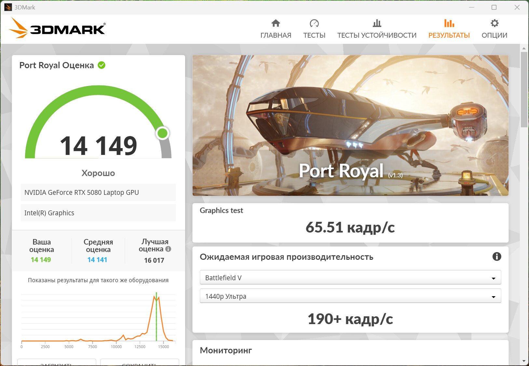Viewport: 529px width, 366px height.
Task: Click info icon next to Лучшая оценка
Action: (168, 249)
